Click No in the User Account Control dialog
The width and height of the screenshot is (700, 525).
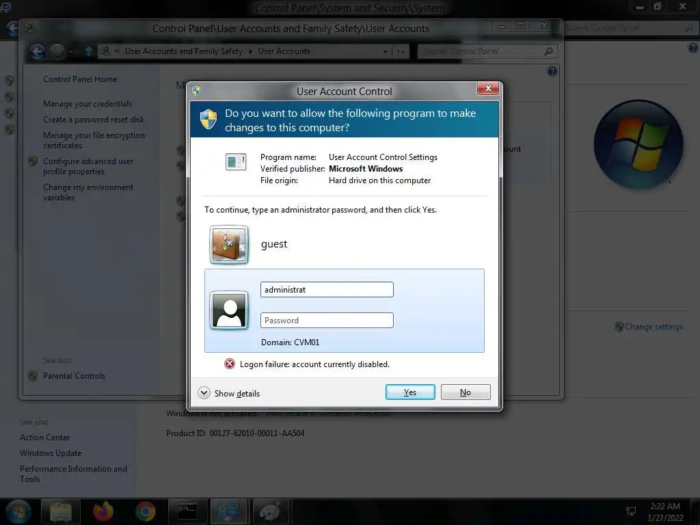click(x=465, y=392)
